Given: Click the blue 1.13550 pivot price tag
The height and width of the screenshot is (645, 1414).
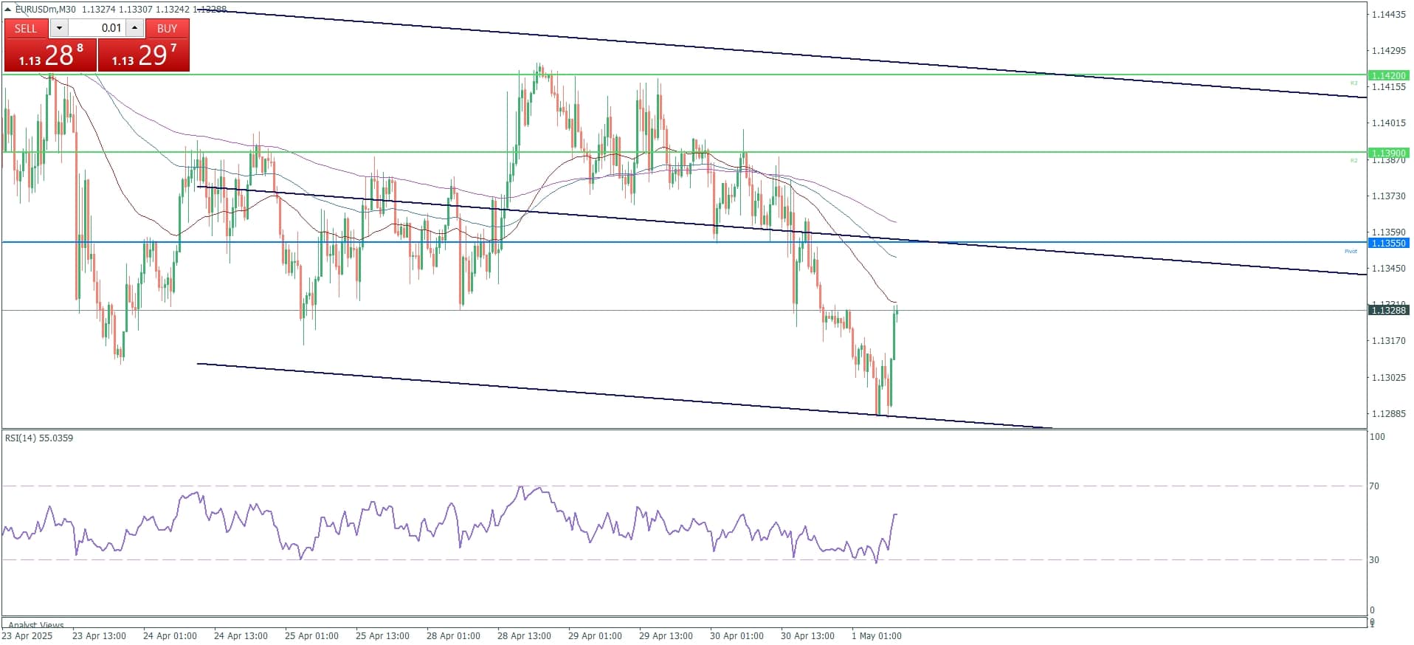Looking at the screenshot, I should pos(1388,243).
